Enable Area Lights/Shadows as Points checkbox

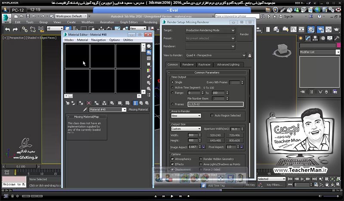[x=201, y=164]
